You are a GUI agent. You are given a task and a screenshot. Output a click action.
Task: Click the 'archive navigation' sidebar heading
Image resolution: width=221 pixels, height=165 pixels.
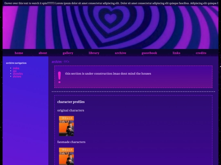[x=16, y=63]
